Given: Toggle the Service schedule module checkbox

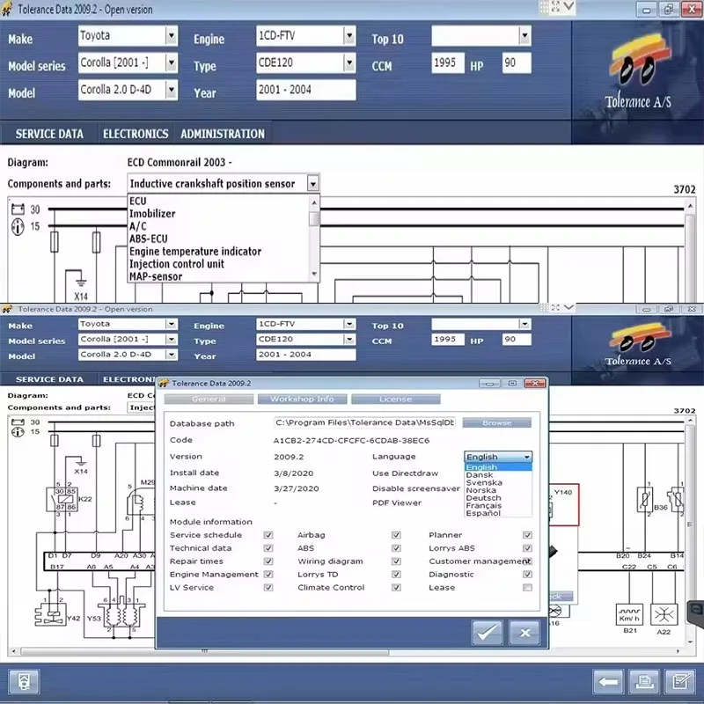Looking at the screenshot, I should (x=268, y=535).
